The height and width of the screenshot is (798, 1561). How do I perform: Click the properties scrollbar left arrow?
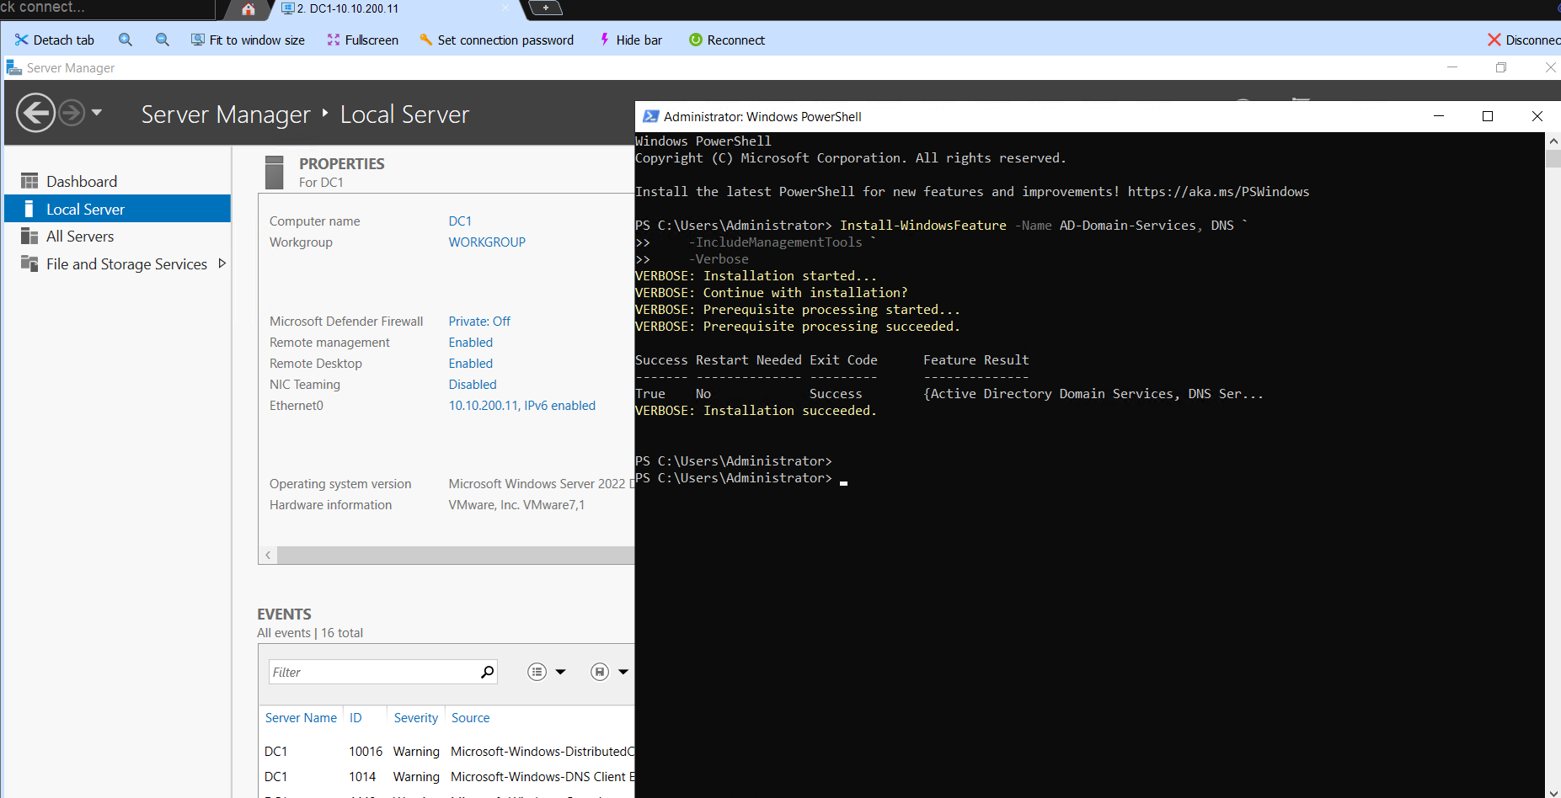pyautogui.click(x=268, y=556)
